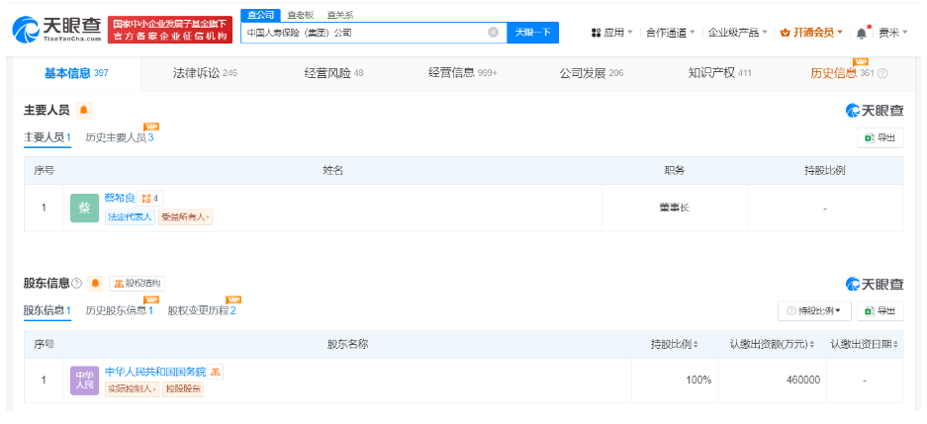This screenshot has height=424, width=927.
Task: Select the 股东信息 1 sub-tab
Action: point(47,310)
